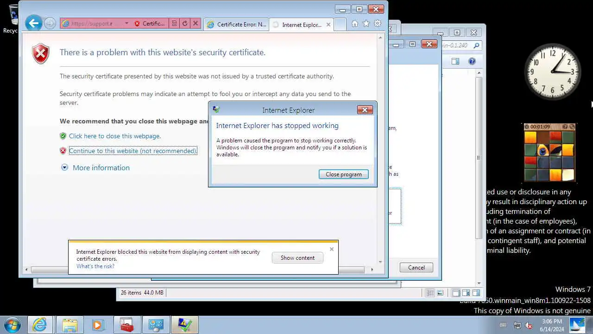The width and height of the screenshot is (593, 334).
Task: Click the Explorer vertical scrollbar up arrow
Action: [479, 73]
